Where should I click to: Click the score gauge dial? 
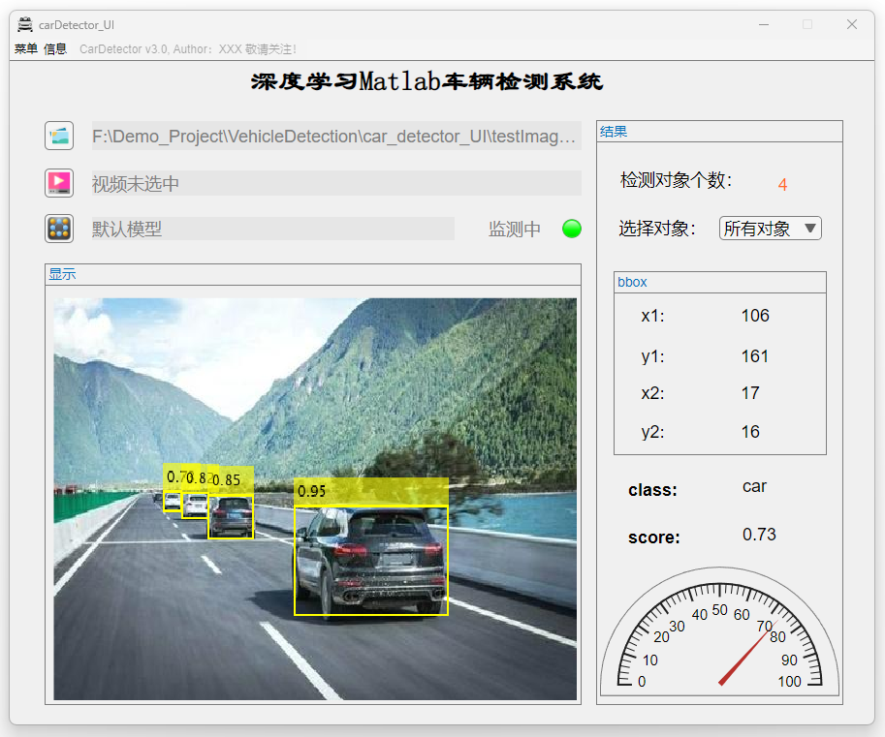719,634
